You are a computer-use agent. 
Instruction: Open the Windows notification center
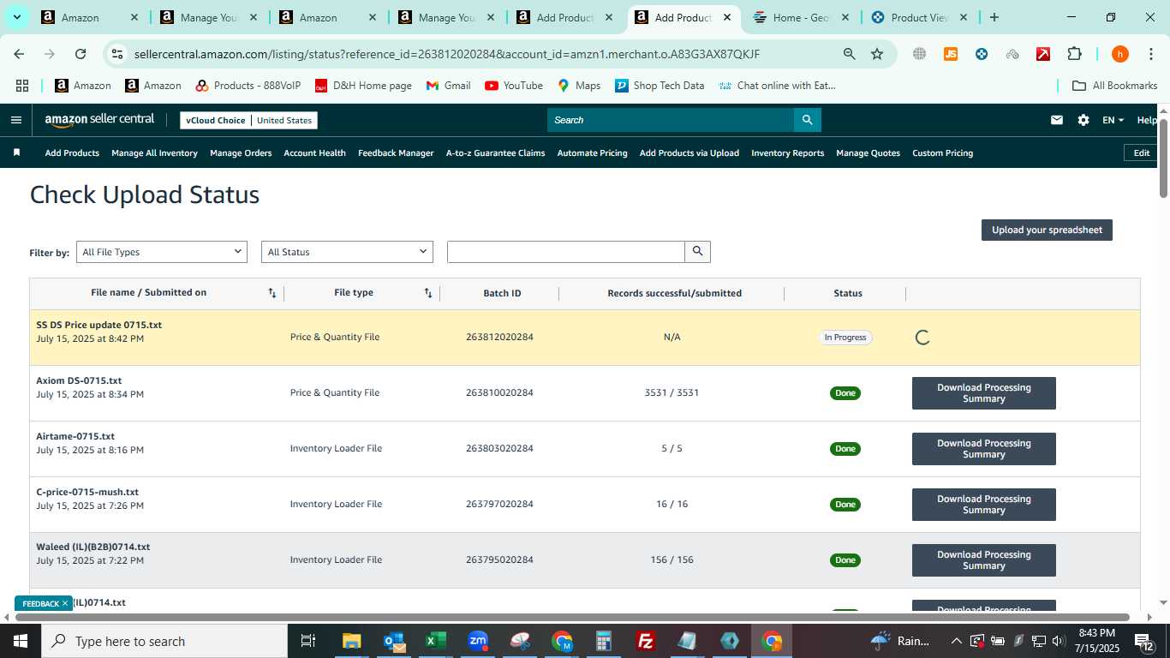pos(1145,641)
